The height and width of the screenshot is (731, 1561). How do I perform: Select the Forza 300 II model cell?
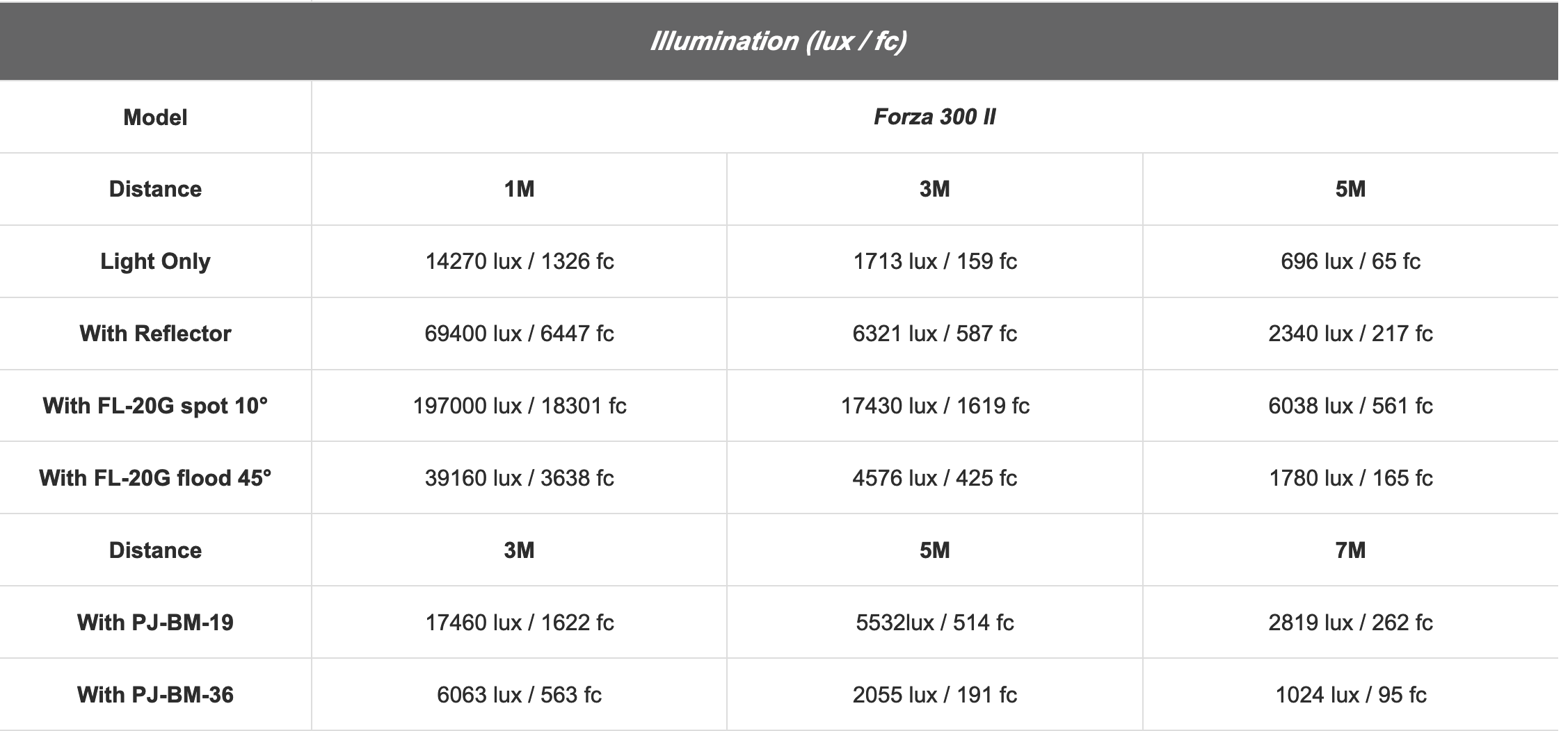point(934,117)
